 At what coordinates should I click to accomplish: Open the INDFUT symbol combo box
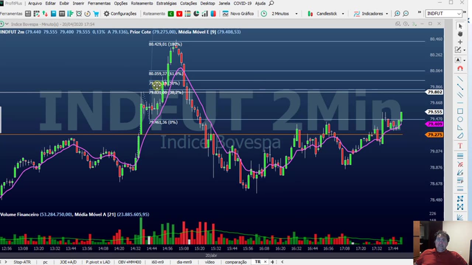point(444,14)
